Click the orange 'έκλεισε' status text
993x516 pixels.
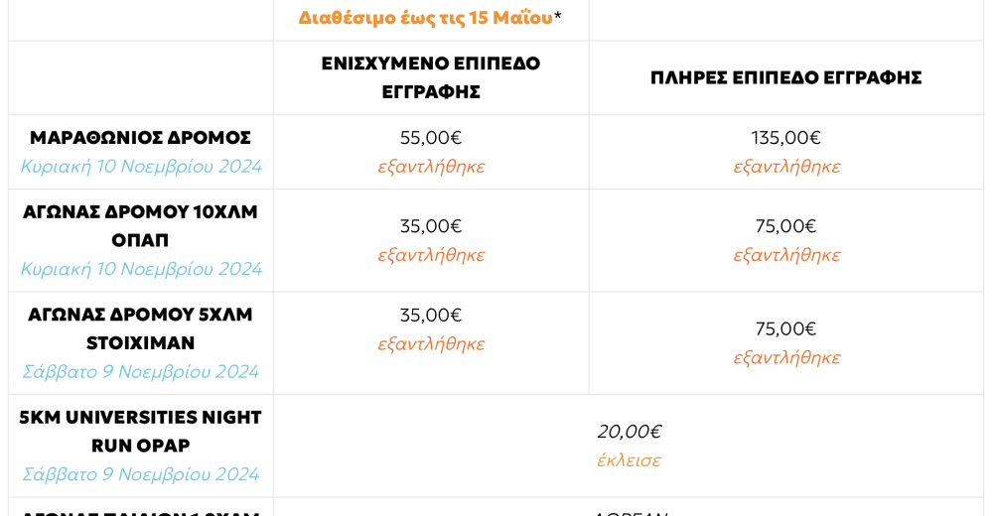(629, 460)
